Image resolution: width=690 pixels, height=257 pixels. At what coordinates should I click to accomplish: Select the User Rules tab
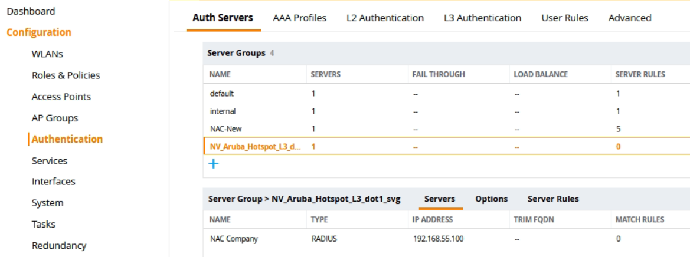(564, 18)
